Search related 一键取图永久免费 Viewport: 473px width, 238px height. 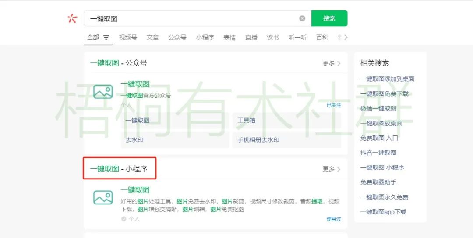(385, 197)
